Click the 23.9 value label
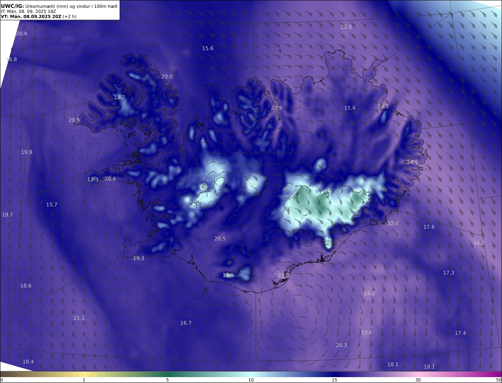This screenshot has height=383, width=502. click(284, 276)
